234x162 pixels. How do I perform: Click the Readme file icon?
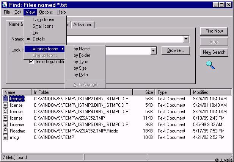pos(6,131)
